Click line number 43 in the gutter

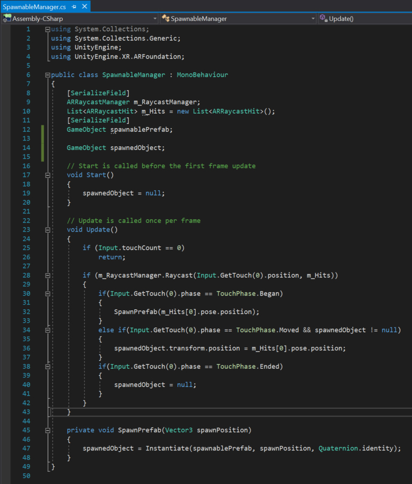(26, 412)
